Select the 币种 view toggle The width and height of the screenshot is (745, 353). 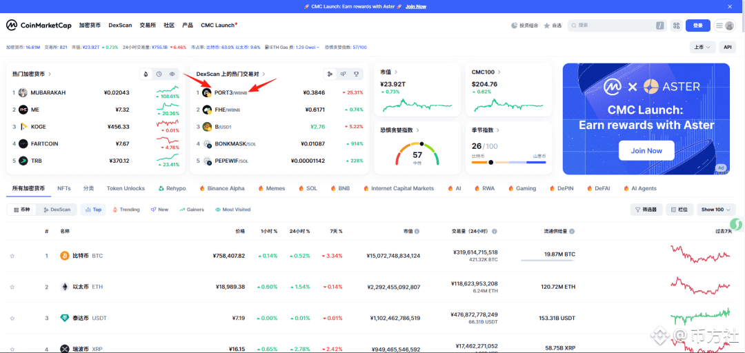click(x=22, y=210)
